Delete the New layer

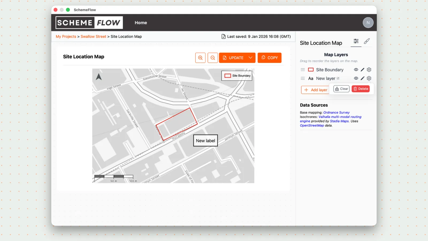pyautogui.click(x=361, y=89)
